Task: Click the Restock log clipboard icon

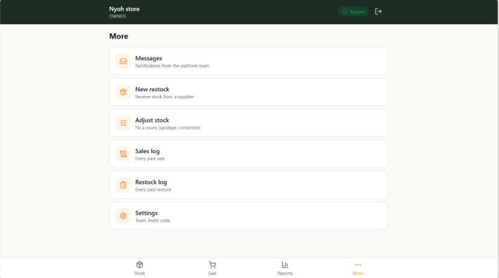Action: click(123, 185)
